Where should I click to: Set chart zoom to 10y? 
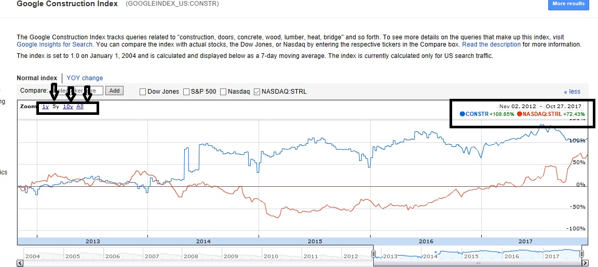(x=68, y=107)
